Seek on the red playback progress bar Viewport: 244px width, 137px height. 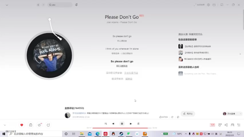(x=122, y=128)
